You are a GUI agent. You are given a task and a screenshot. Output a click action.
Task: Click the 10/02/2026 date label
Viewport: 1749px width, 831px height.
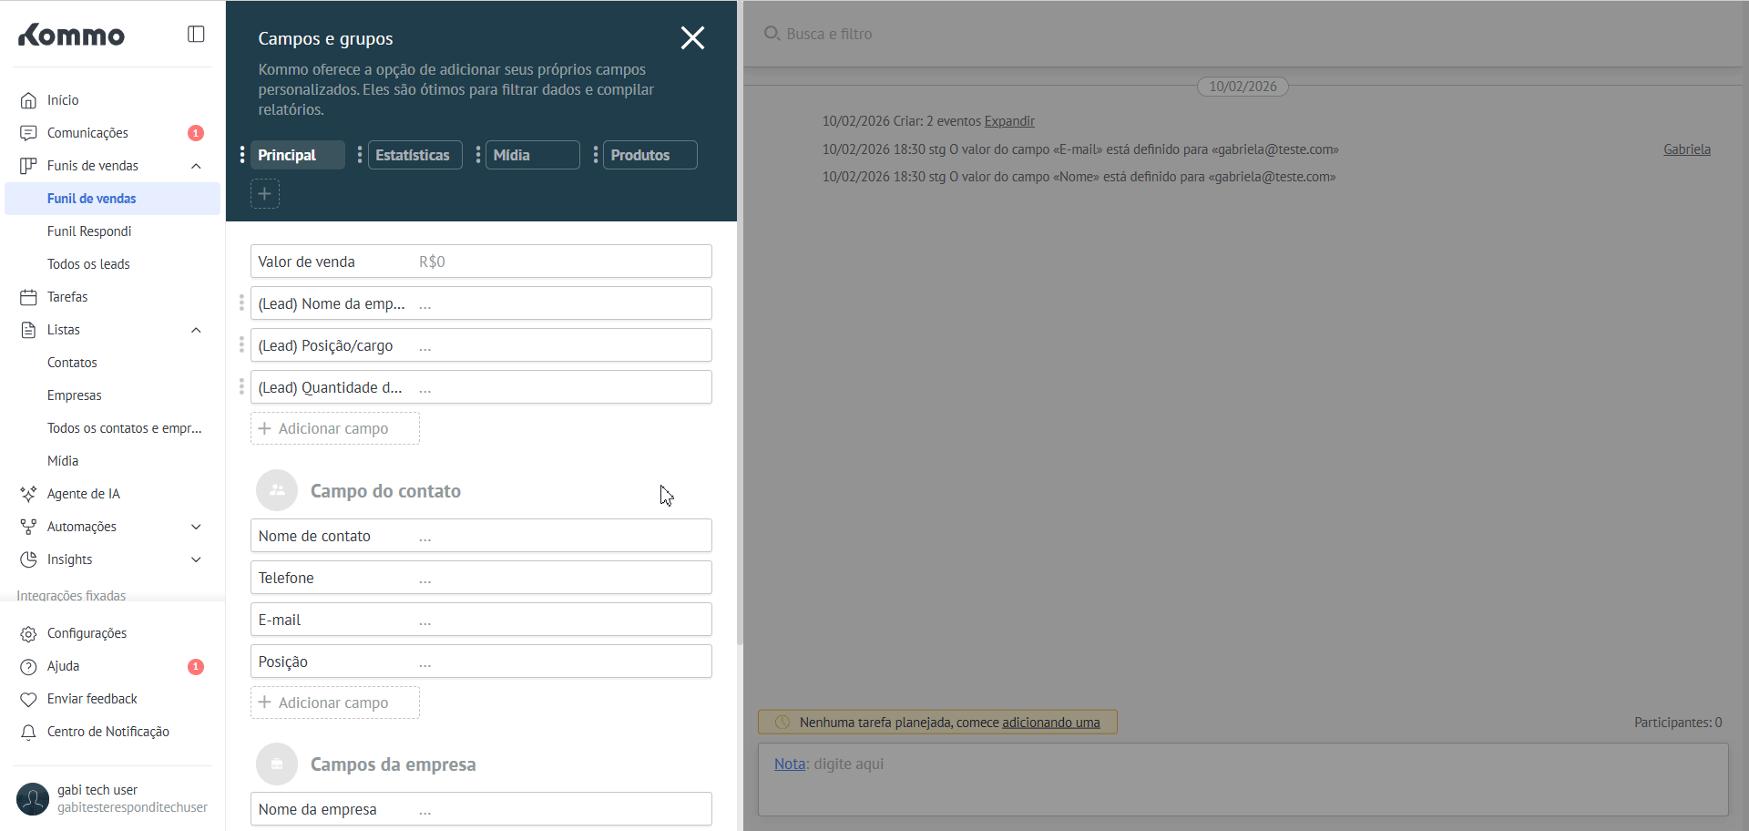tap(1243, 87)
